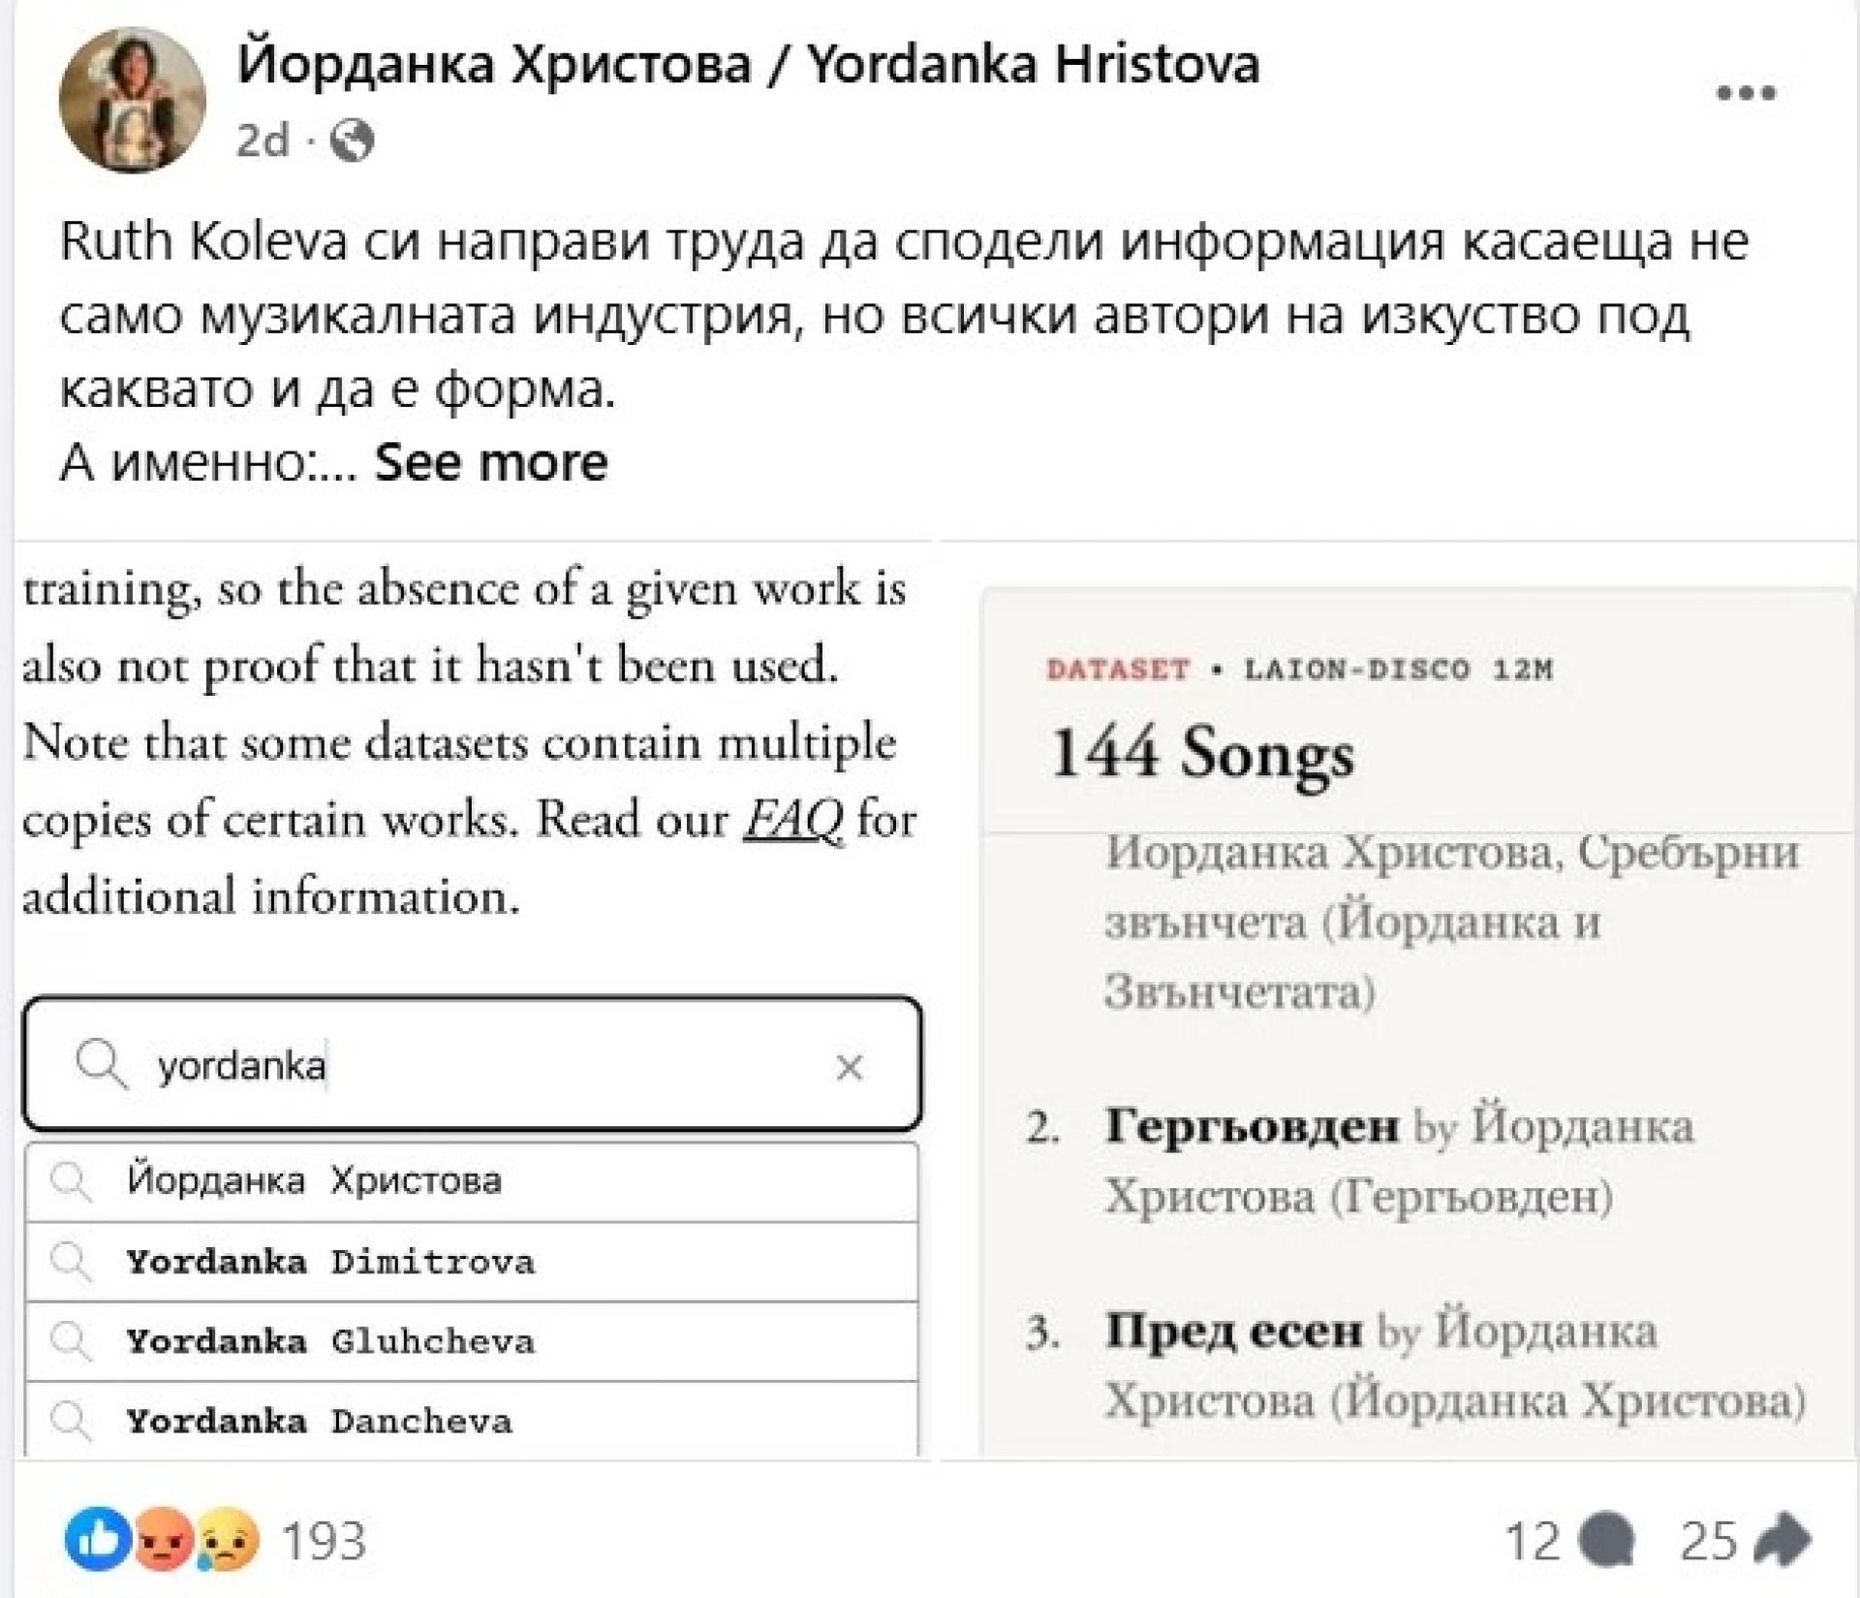Click the profile picture thumbnail
This screenshot has width=1860, height=1598.
click(133, 100)
